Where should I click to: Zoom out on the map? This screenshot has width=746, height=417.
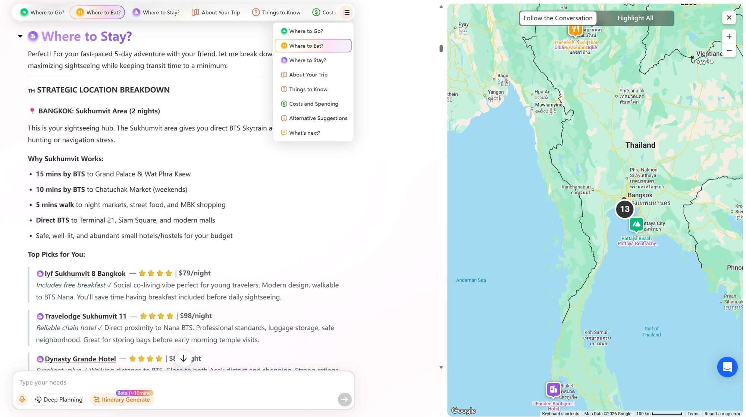point(729,50)
